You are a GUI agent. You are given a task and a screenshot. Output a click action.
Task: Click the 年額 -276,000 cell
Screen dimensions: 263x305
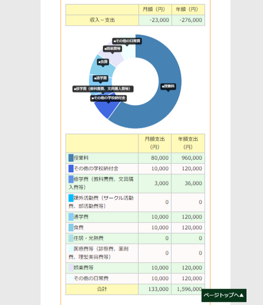click(188, 20)
